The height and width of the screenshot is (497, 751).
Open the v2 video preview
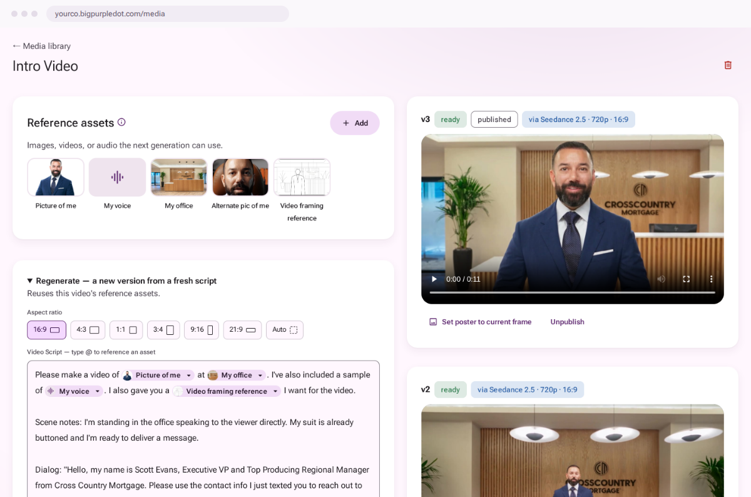pyautogui.click(x=572, y=451)
